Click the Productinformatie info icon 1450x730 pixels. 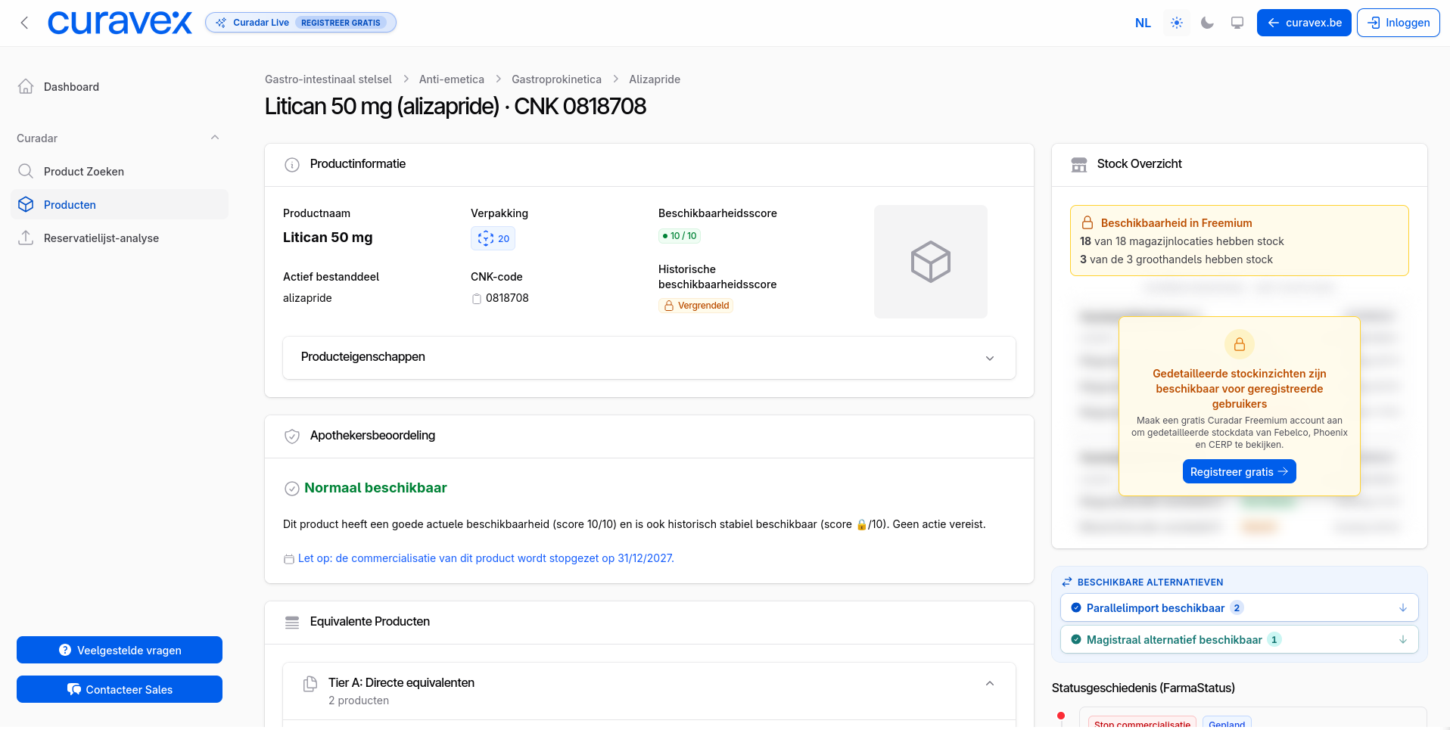coord(292,165)
